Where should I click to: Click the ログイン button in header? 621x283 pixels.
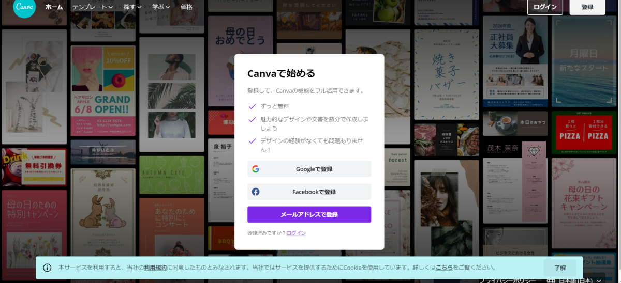545,7
